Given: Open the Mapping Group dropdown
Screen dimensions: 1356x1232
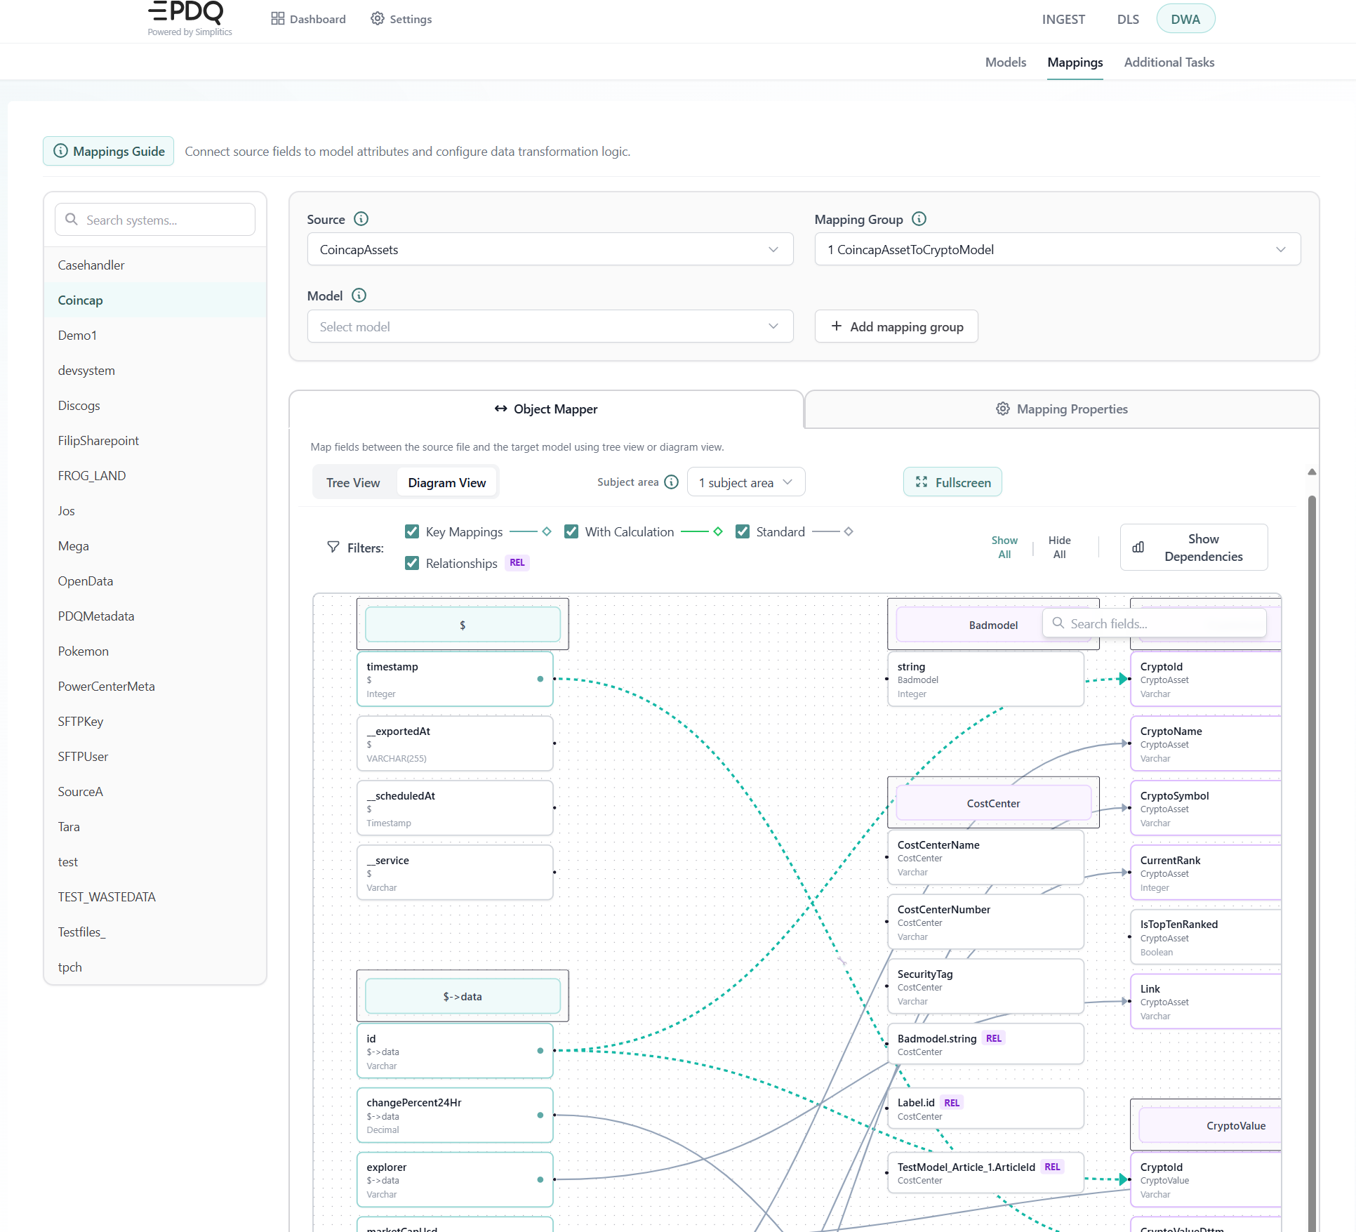Looking at the screenshot, I should click(x=1058, y=249).
